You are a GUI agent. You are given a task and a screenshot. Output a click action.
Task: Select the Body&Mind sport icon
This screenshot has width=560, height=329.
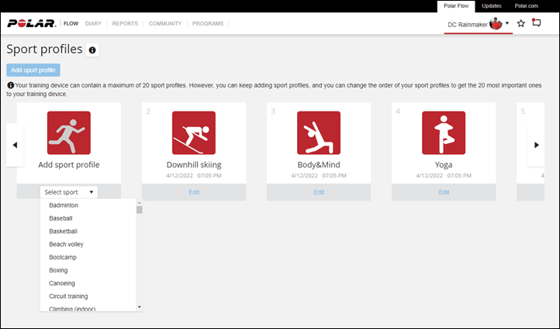[x=319, y=133]
